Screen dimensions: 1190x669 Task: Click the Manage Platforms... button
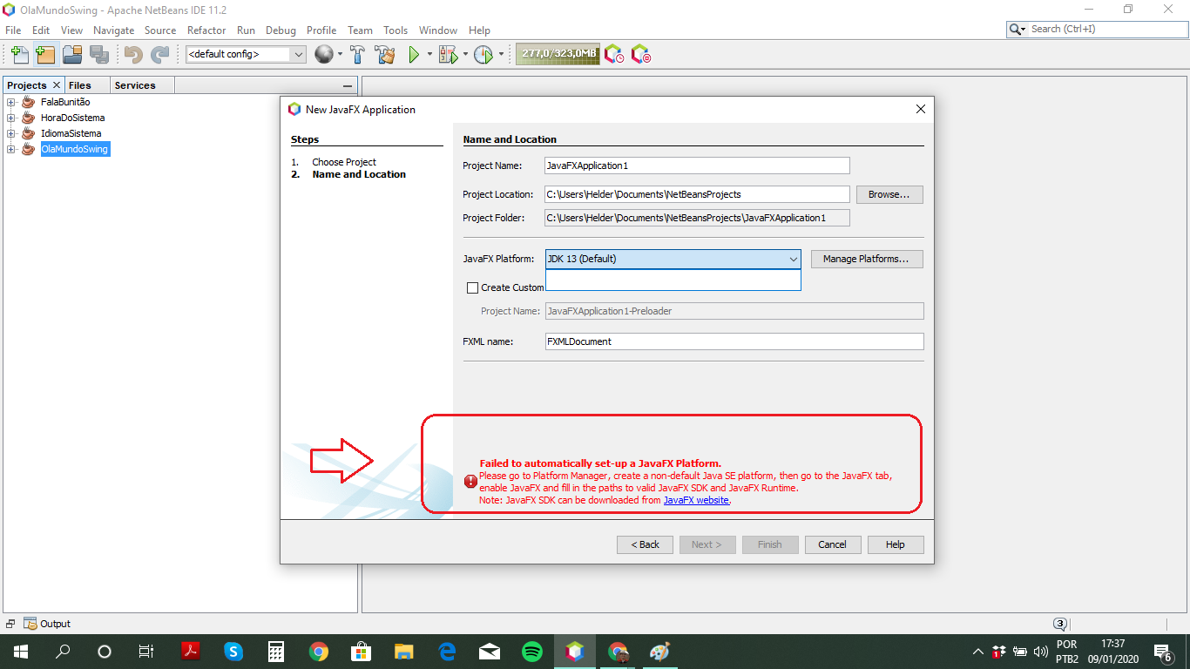pyautogui.click(x=867, y=259)
